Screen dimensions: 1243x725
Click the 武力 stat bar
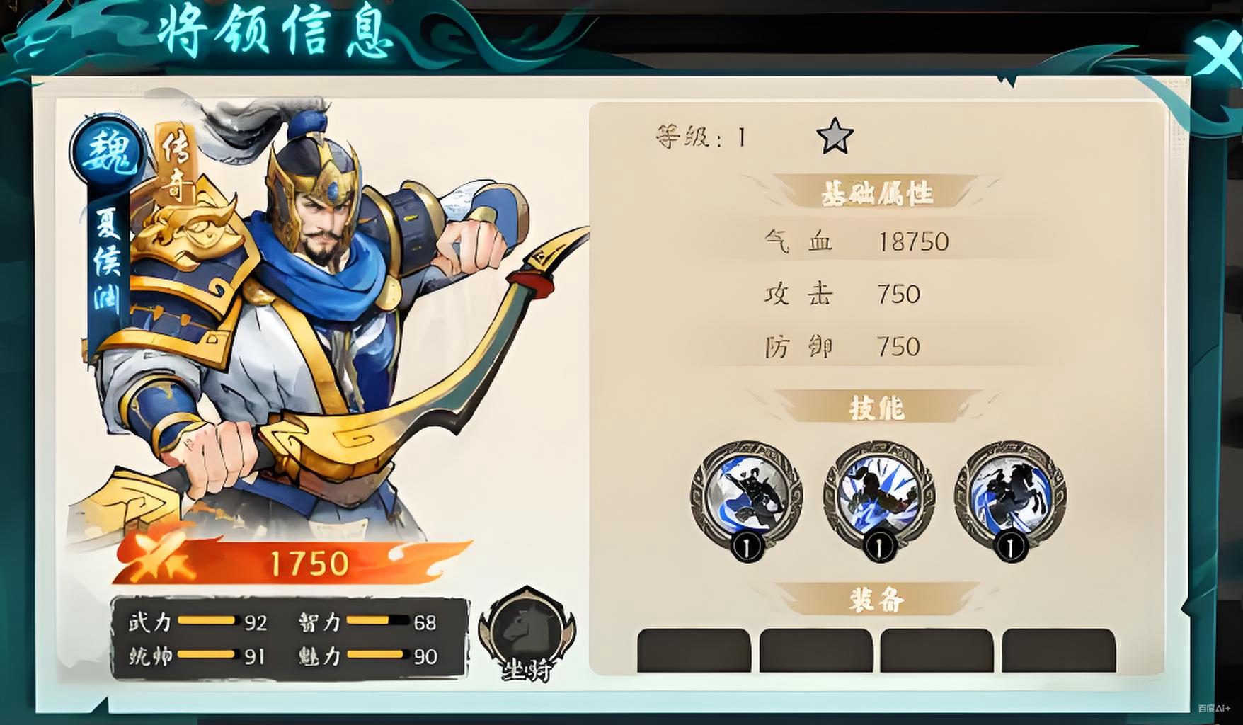click(206, 621)
